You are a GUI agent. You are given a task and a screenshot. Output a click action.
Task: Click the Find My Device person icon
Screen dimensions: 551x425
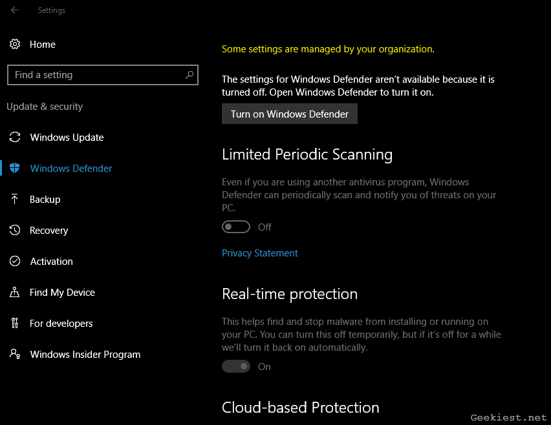(15, 293)
